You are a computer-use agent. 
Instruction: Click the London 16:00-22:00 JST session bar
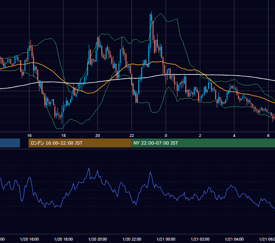pos(80,143)
